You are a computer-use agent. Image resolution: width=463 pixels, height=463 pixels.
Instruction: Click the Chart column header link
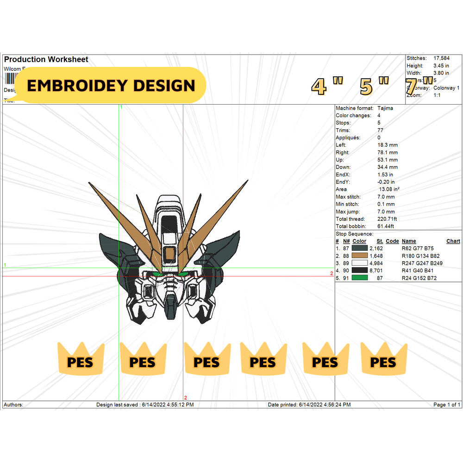coord(453,241)
